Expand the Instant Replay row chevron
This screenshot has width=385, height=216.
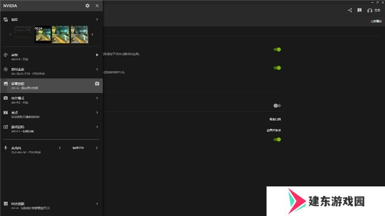click(x=97, y=69)
